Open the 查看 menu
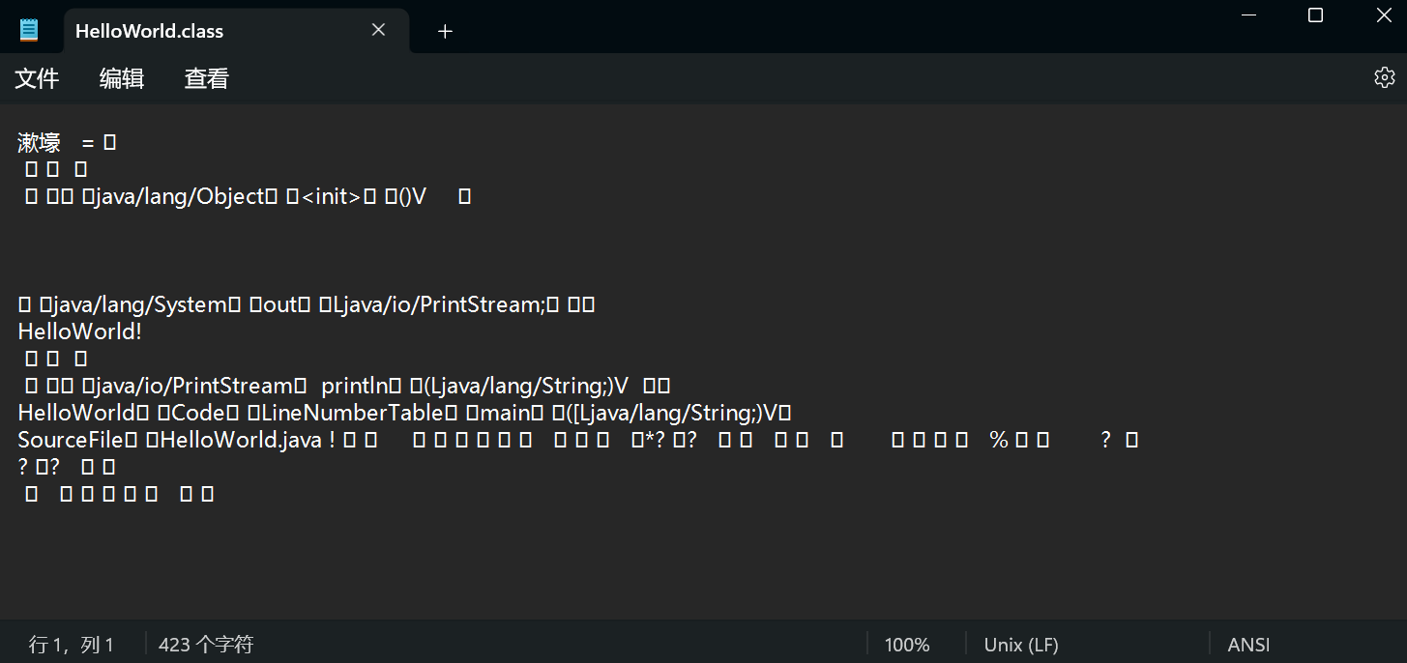 [x=207, y=78]
